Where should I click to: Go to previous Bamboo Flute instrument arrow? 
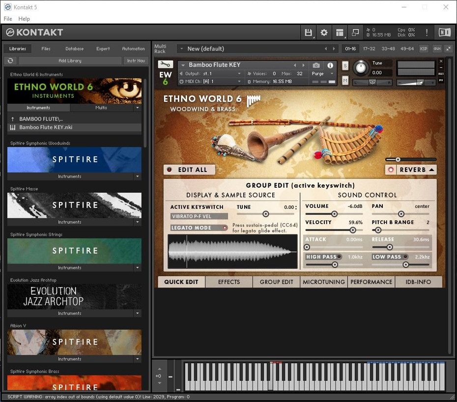tap(295, 65)
